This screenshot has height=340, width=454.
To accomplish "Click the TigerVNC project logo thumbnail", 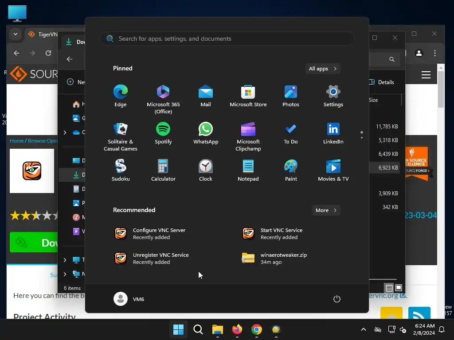I will (x=32, y=171).
